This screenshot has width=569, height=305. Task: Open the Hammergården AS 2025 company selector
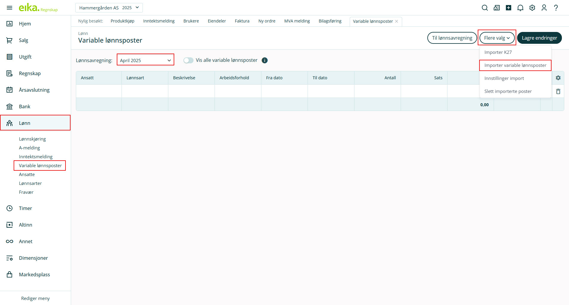[x=109, y=8]
